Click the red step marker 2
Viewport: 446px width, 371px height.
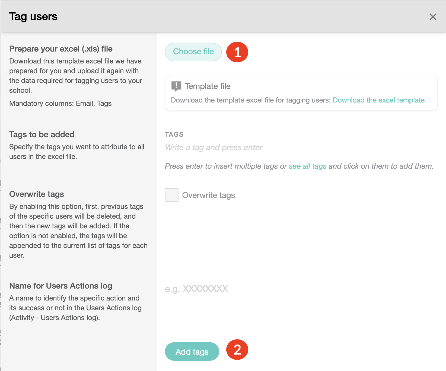coord(237,350)
